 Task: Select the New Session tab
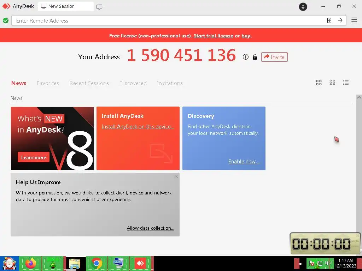[x=65, y=6]
